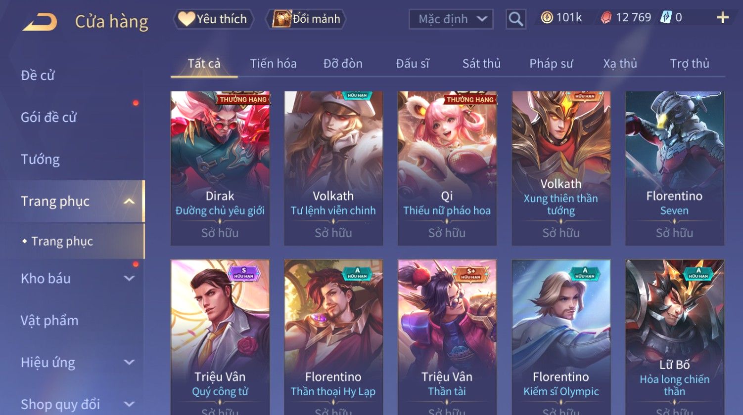The image size is (743, 415).
Task: Expand the Hiệu ứng sidebar section
Action: tap(129, 362)
